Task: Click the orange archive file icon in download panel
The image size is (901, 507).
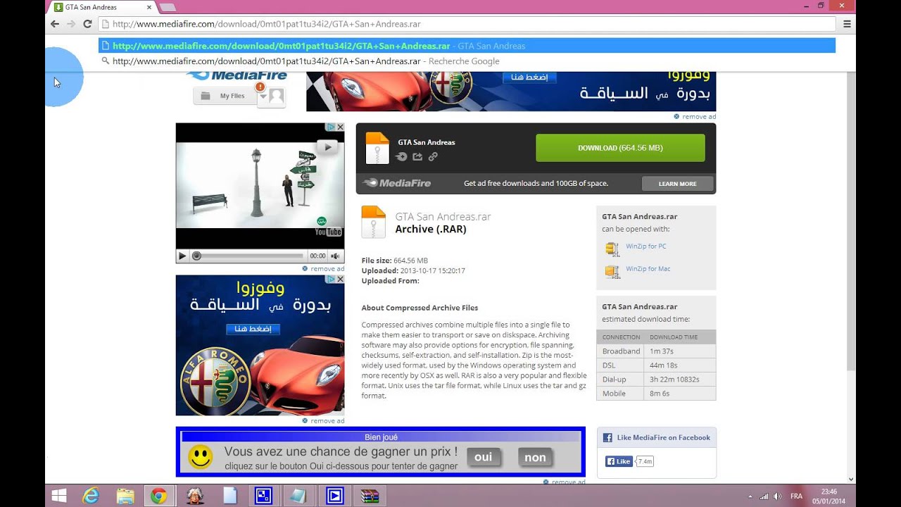Action: [x=377, y=148]
